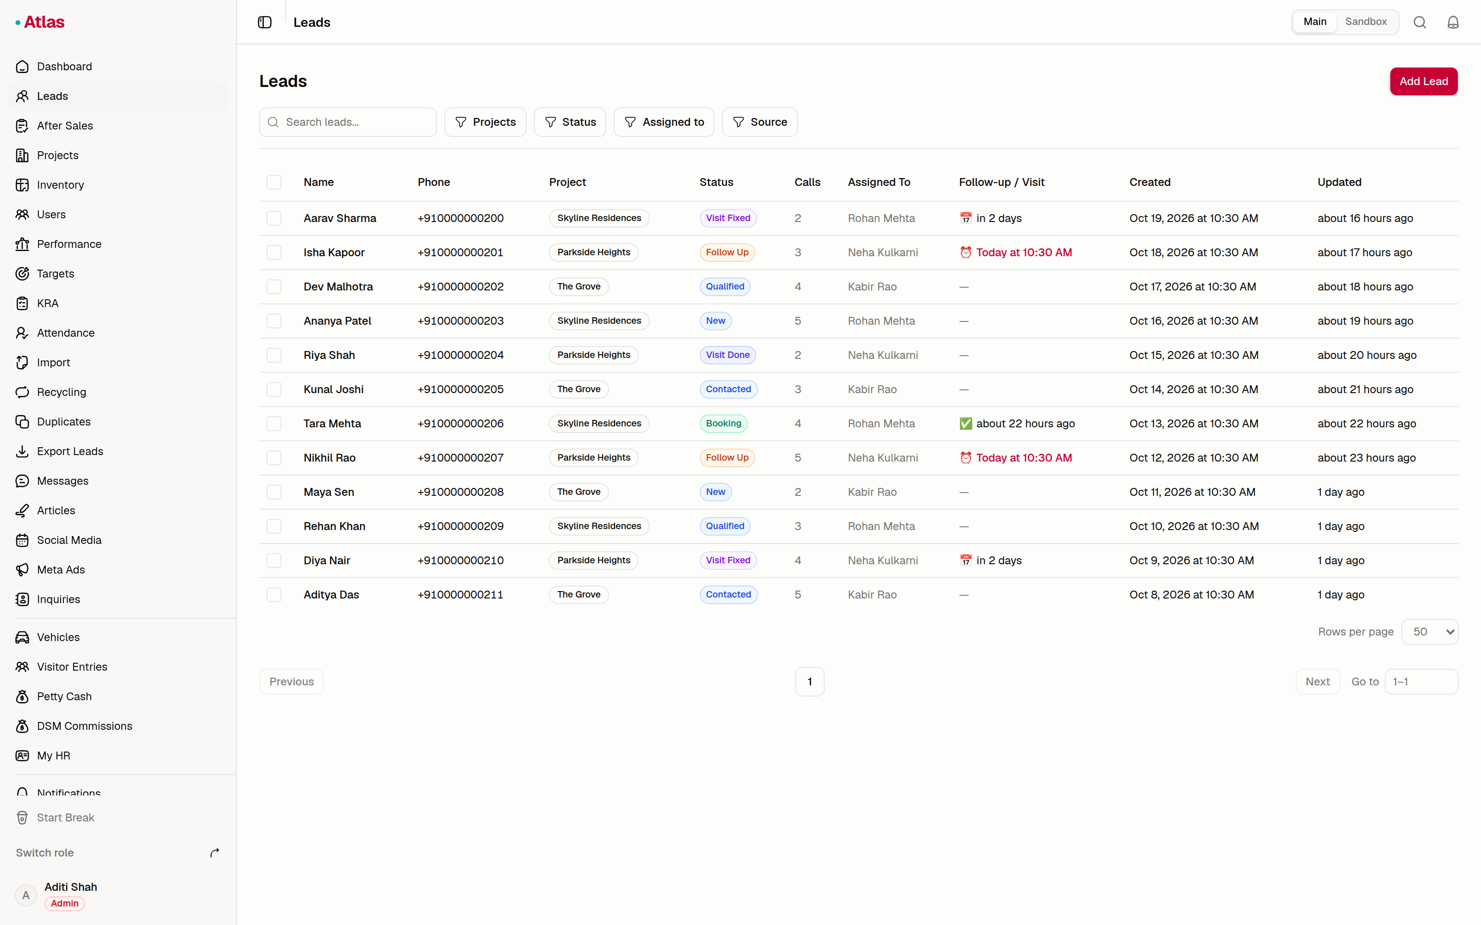This screenshot has width=1481, height=925.
Task: Open the Projects filter dropdown
Action: [x=485, y=123]
